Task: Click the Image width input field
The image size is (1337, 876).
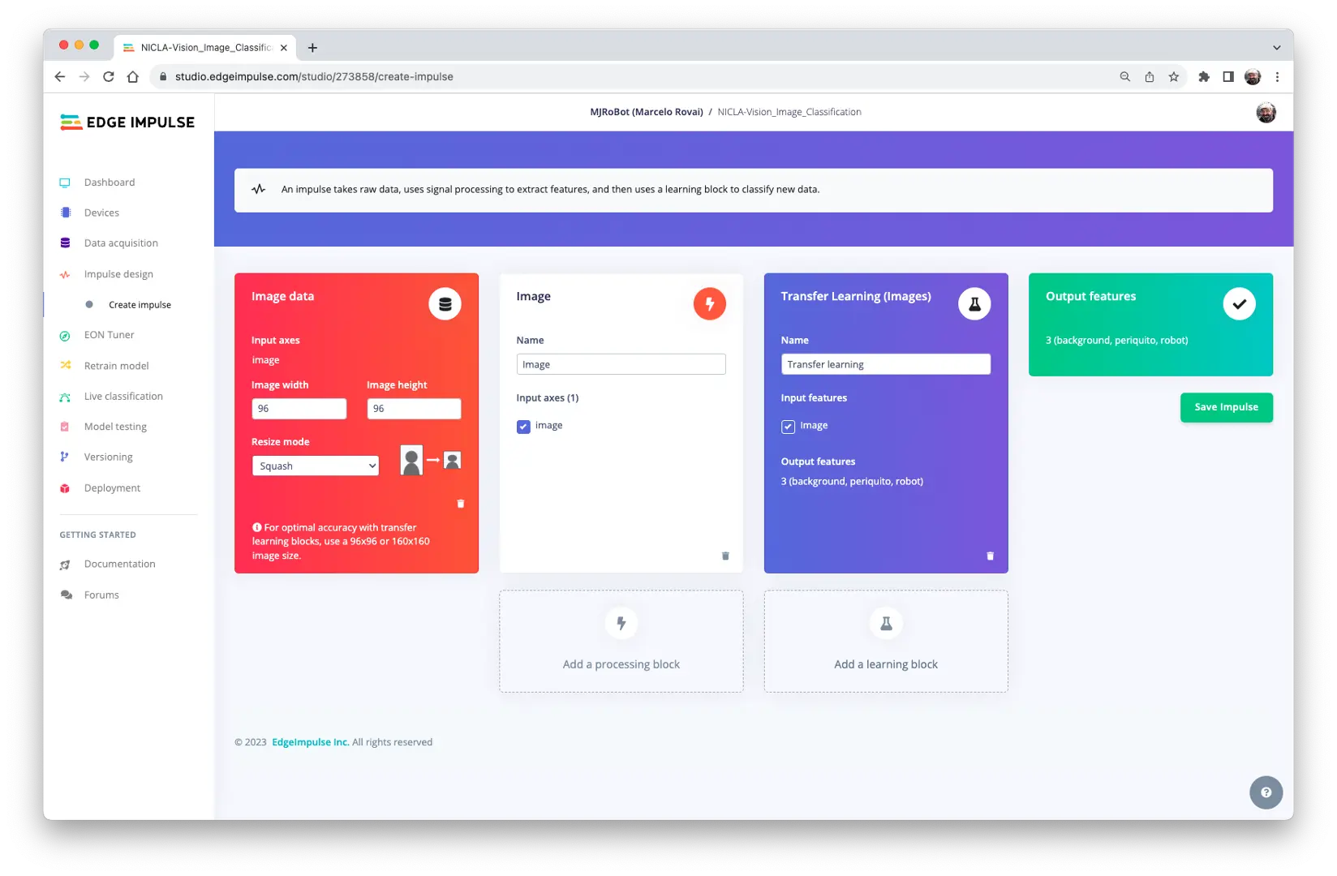Action: pos(299,409)
